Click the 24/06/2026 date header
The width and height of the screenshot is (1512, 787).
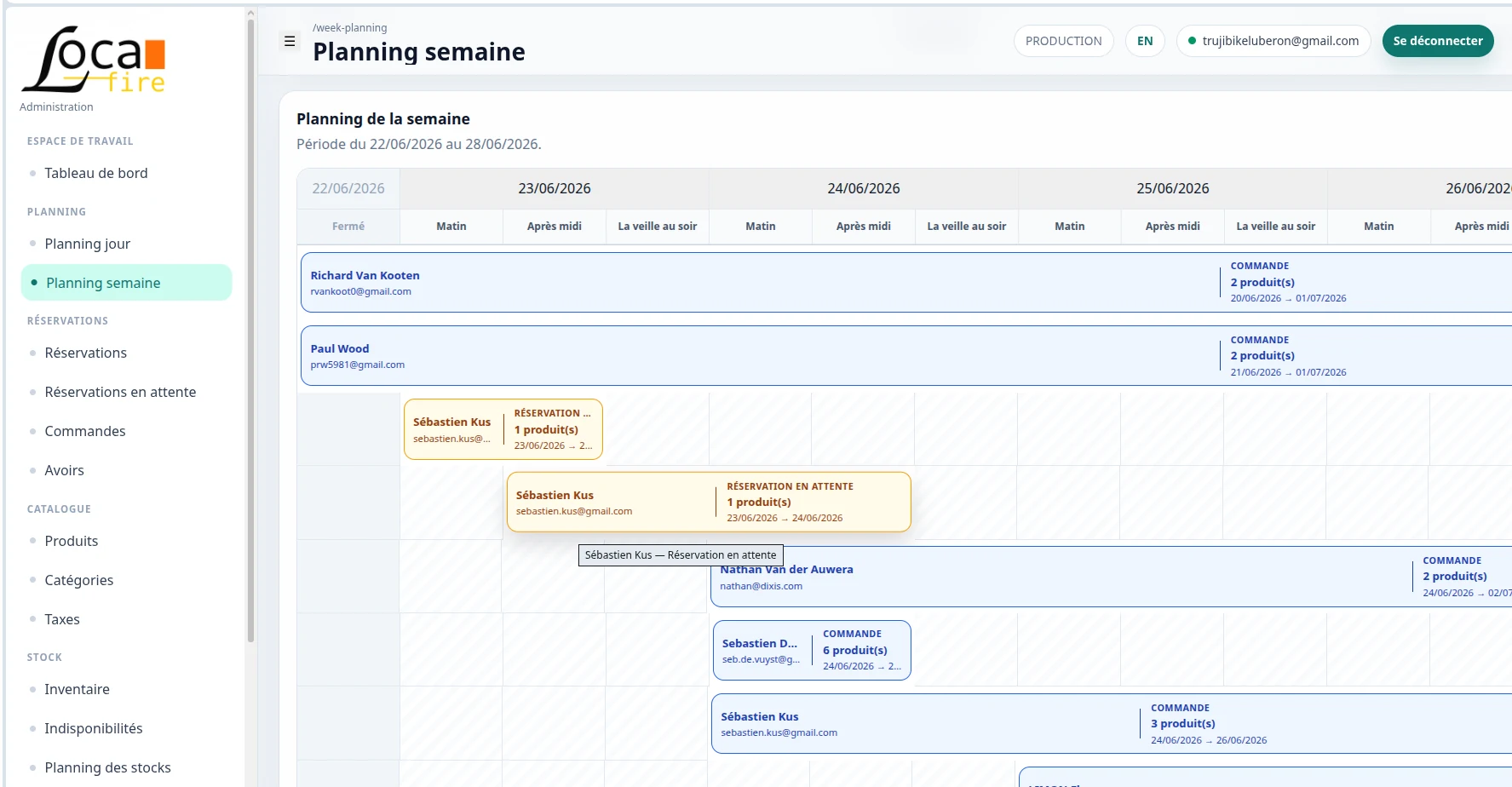click(x=864, y=188)
